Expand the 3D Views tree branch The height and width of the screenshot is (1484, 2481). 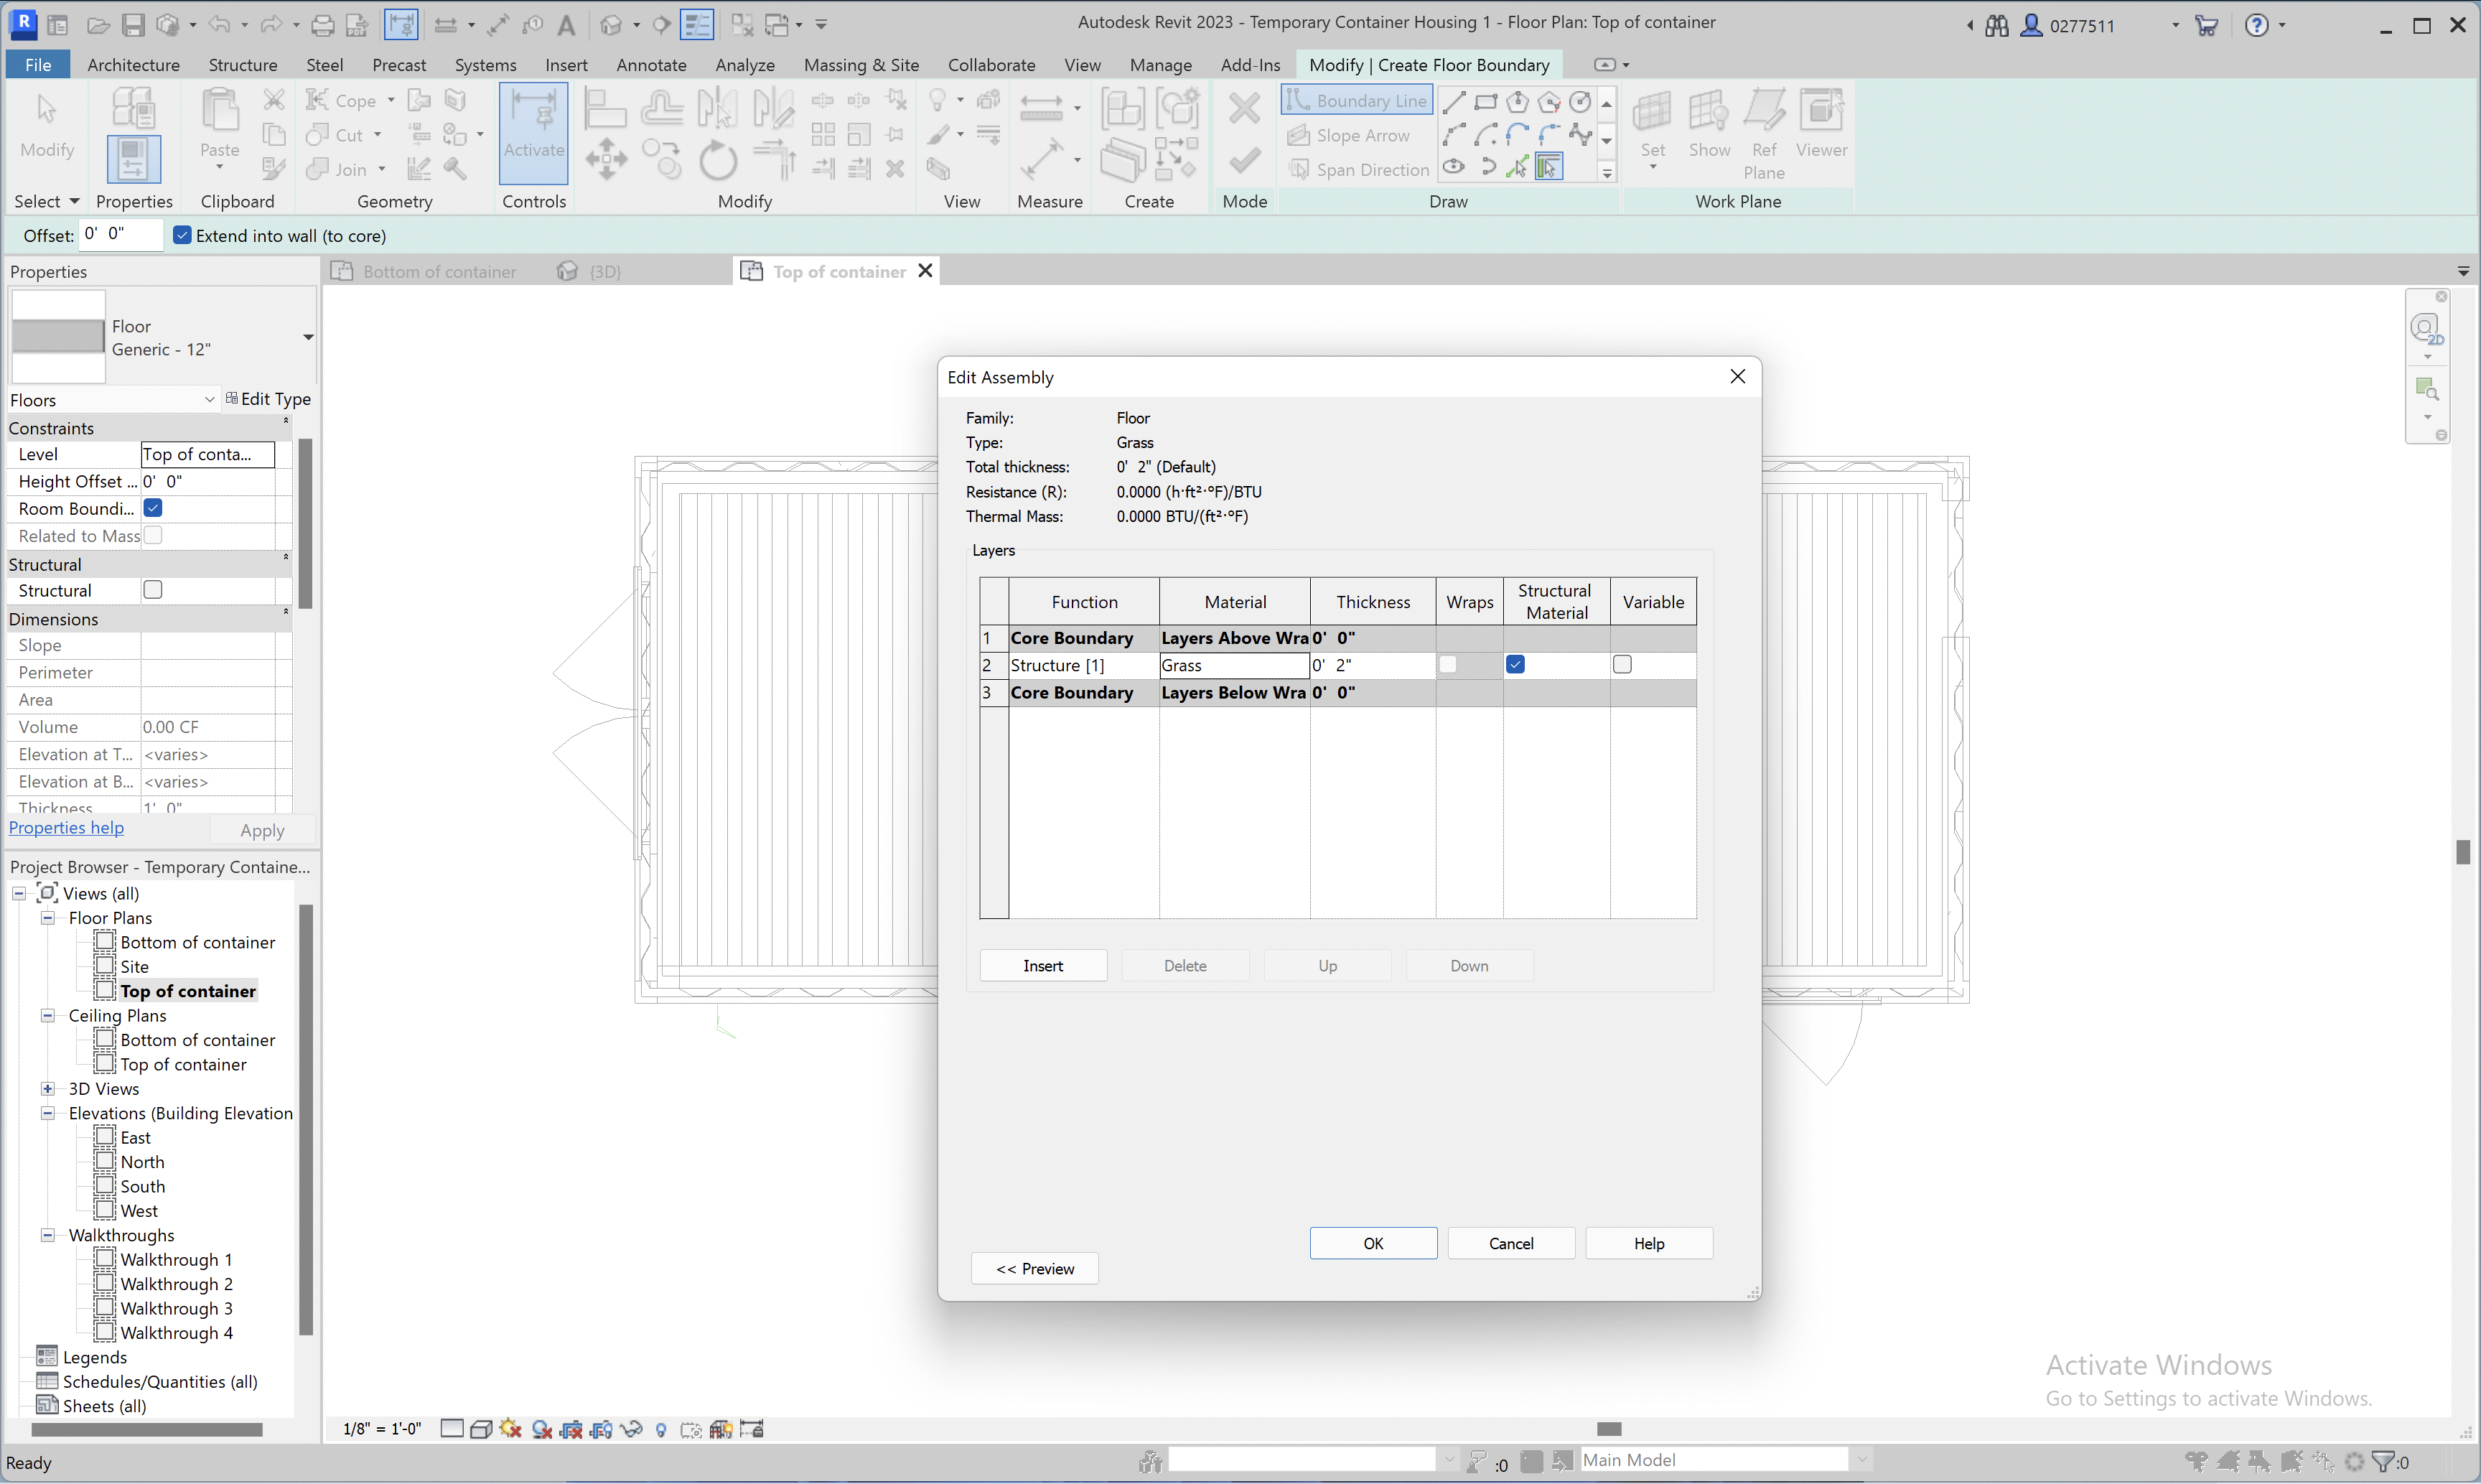coord(49,1089)
